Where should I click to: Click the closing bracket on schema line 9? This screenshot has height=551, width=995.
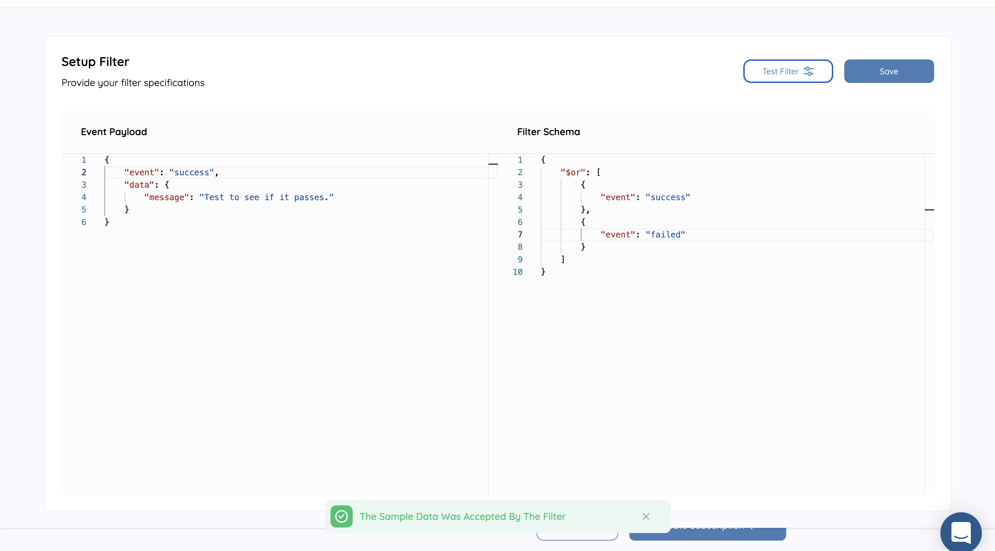click(563, 259)
